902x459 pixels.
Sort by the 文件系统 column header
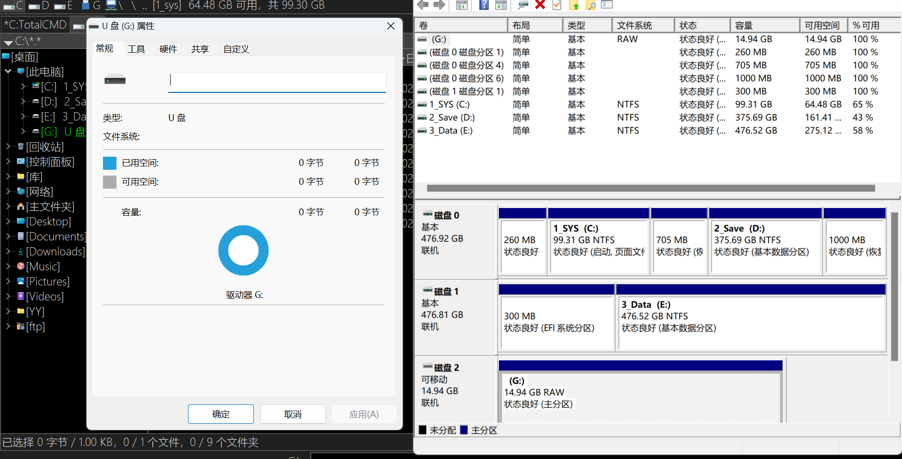tap(643, 26)
